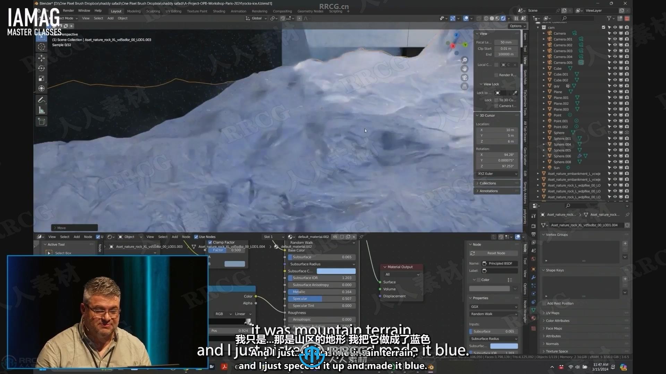Click the outliner filter funnel icon
This screenshot has width=666, height=374.
click(609, 18)
